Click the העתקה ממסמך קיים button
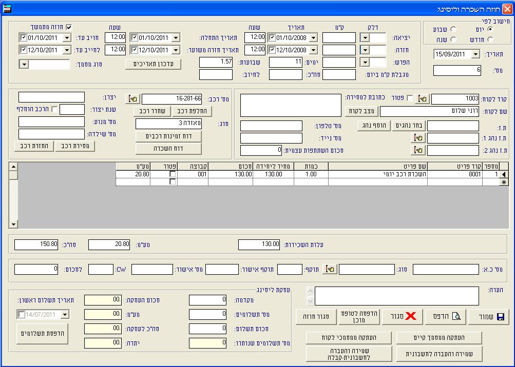 tap(439, 337)
